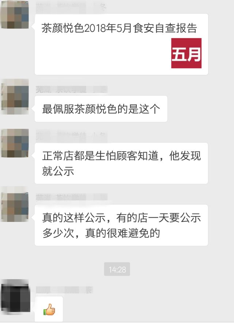This screenshot has height=323, width=234.
Task: Click the 14:28 timestamp label
Action: pos(117,269)
